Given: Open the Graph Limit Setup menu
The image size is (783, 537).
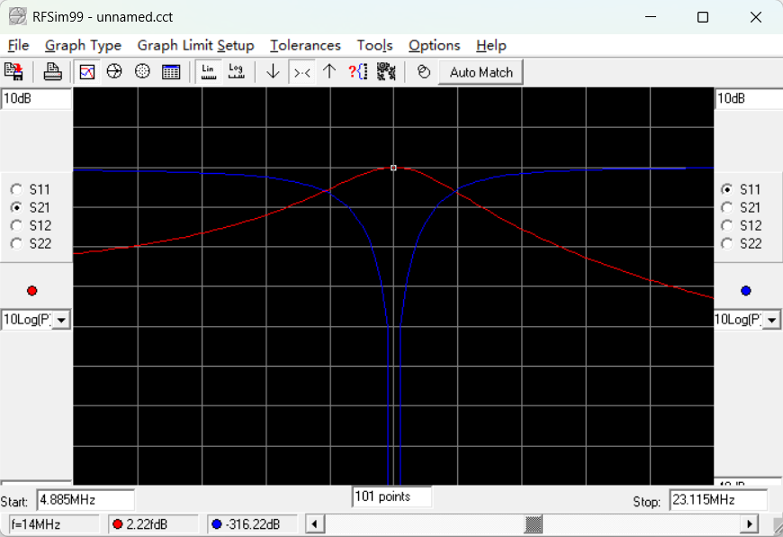Looking at the screenshot, I should coord(195,45).
